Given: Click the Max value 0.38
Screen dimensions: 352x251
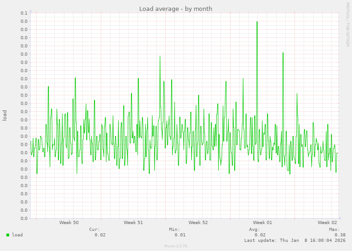Looking at the screenshot, I should point(340,235).
